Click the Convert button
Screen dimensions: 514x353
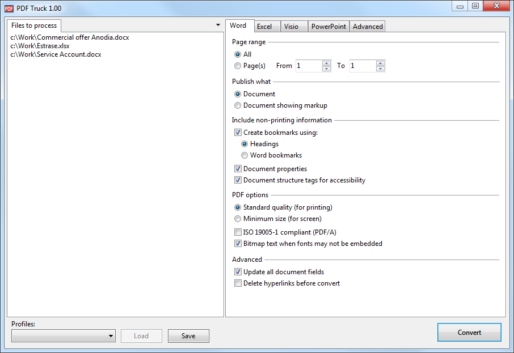click(x=469, y=333)
